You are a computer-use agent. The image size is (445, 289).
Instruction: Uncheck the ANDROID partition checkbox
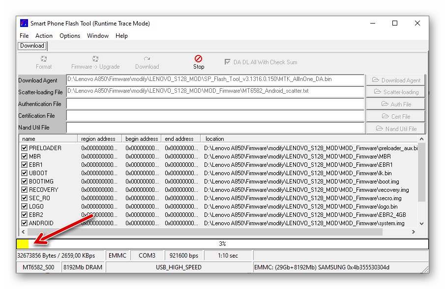click(x=24, y=223)
